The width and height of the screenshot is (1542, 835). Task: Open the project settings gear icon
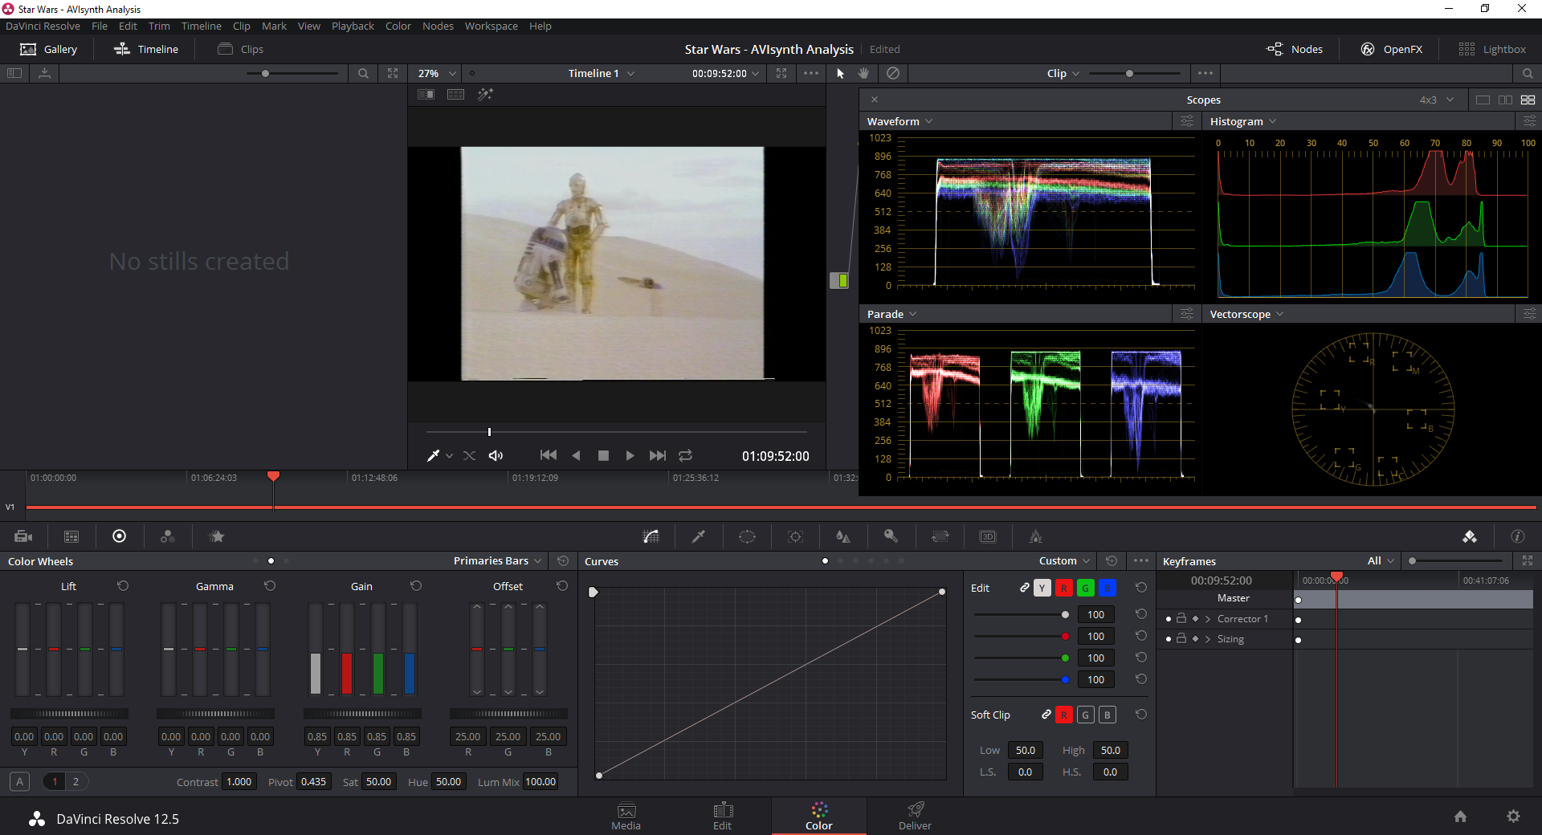(x=1513, y=817)
